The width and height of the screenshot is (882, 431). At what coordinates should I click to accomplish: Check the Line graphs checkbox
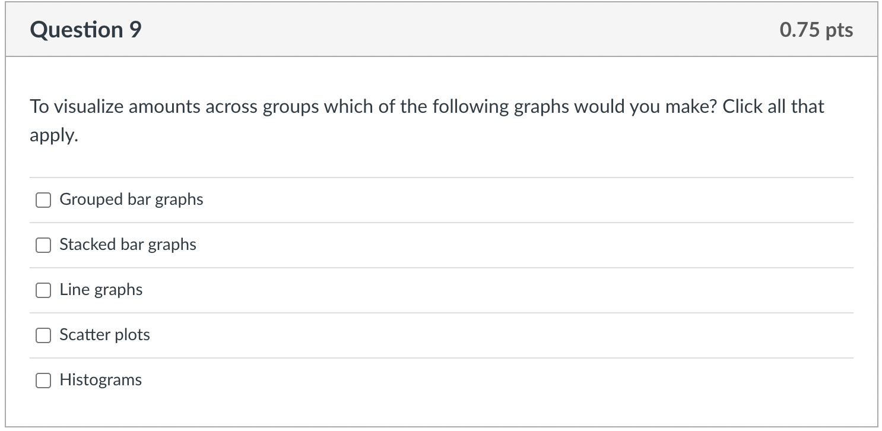[43, 290]
